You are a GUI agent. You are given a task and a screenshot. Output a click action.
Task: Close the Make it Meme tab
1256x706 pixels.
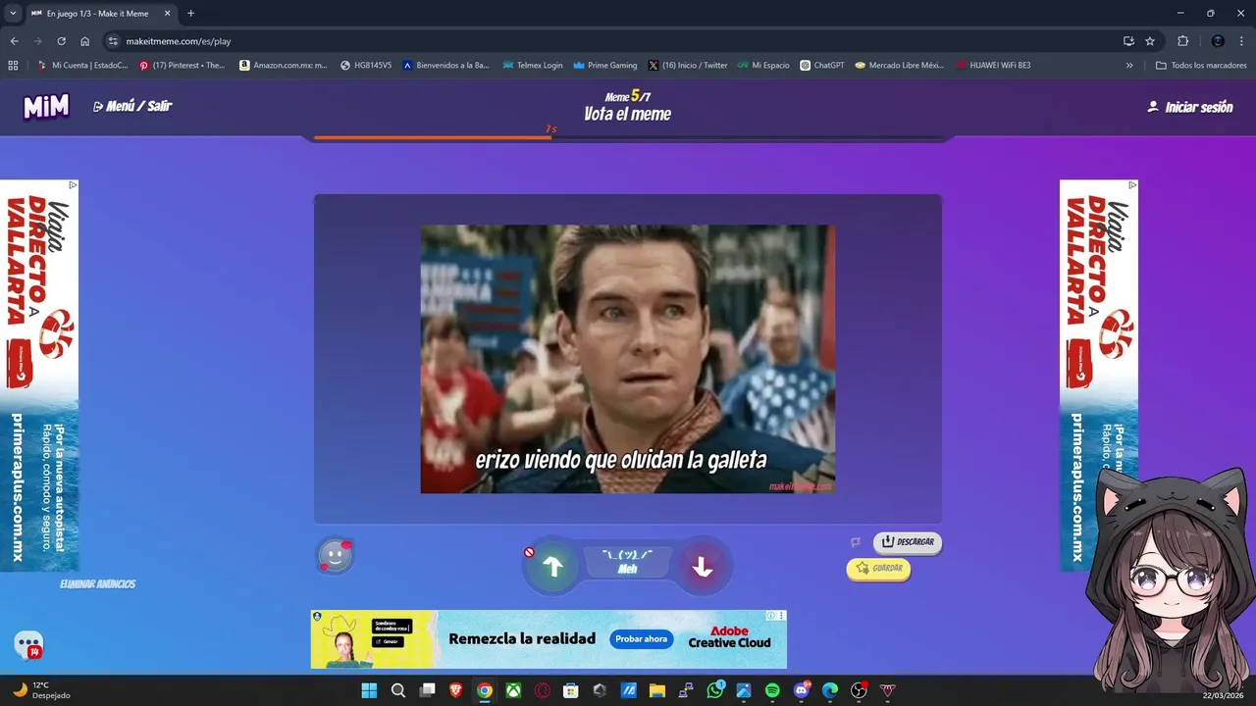(x=167, y=14)
